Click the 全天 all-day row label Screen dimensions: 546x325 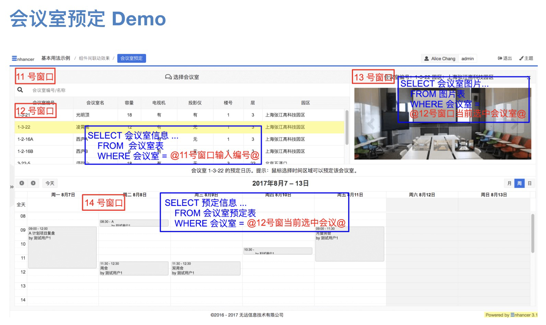point(21,205)
